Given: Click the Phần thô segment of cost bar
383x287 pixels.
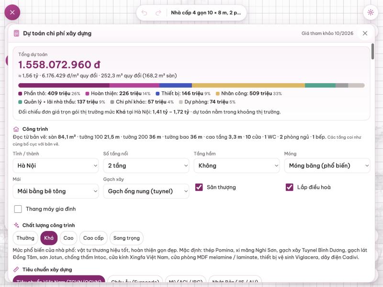Looking at the screenshot, I should click(x=64, y=86).
